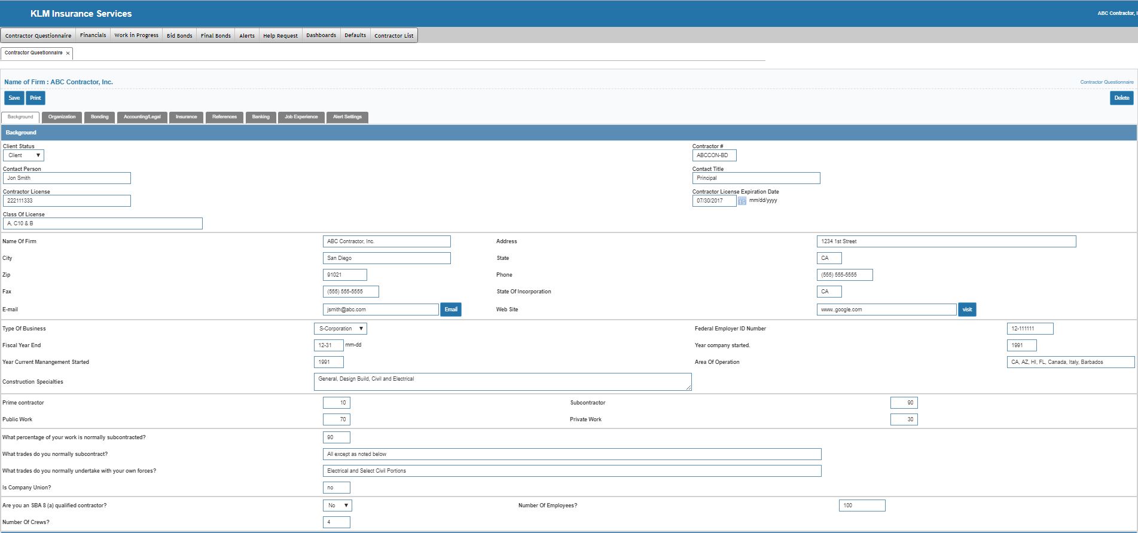Select the Accounting/Legal tab
1138x533 pixels.
point(142,117)
